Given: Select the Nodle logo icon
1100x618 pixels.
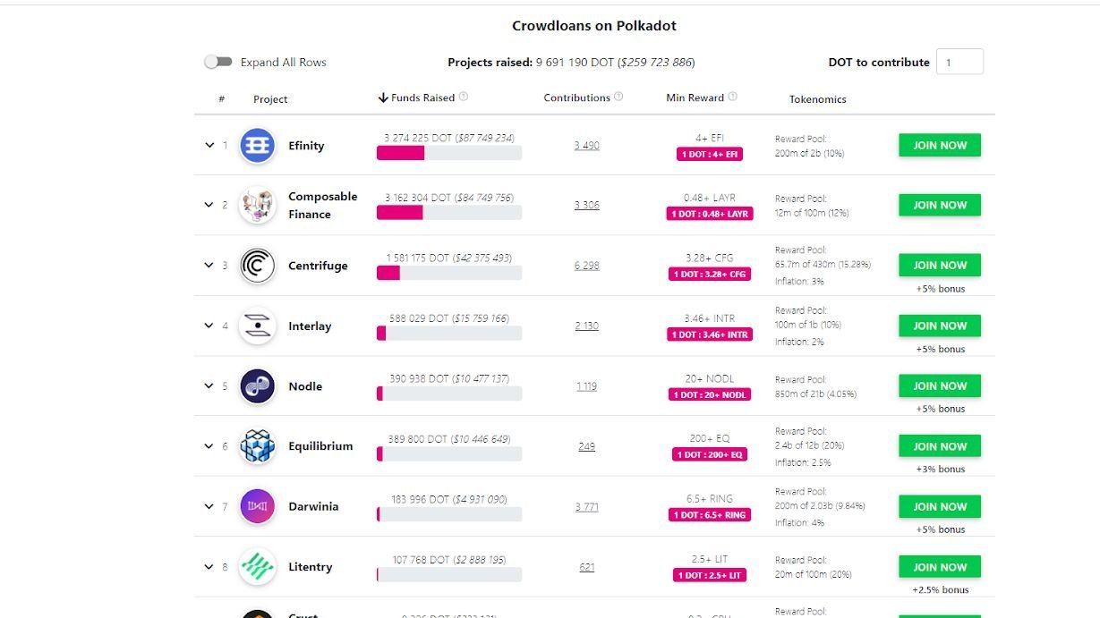Looking at the screenshot, I should click(x=257, y=385).
